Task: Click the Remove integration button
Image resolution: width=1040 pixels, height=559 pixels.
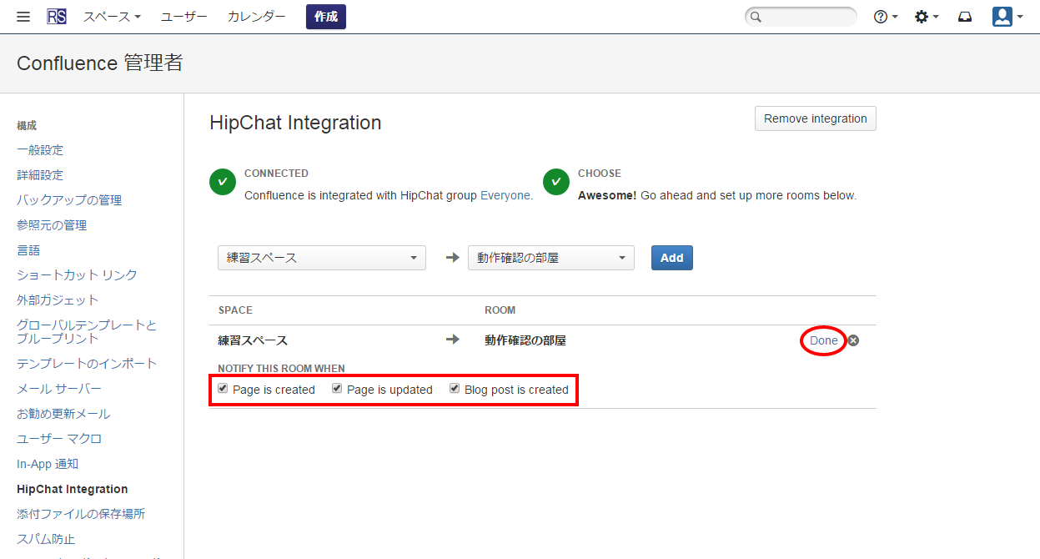Action: [816, 118]
